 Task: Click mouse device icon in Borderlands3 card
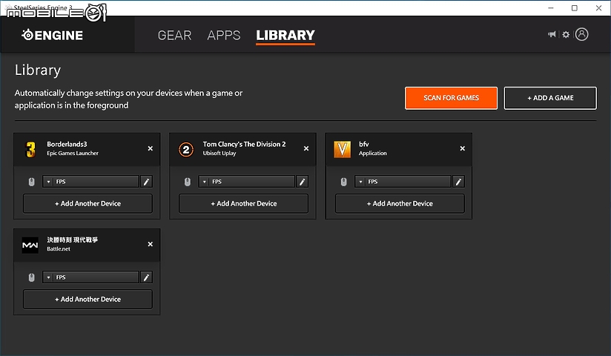click(32, 182)
